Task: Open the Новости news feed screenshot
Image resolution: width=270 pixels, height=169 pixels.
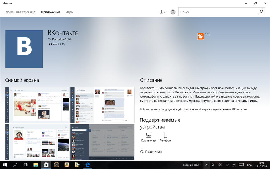Action: point(37,105)
